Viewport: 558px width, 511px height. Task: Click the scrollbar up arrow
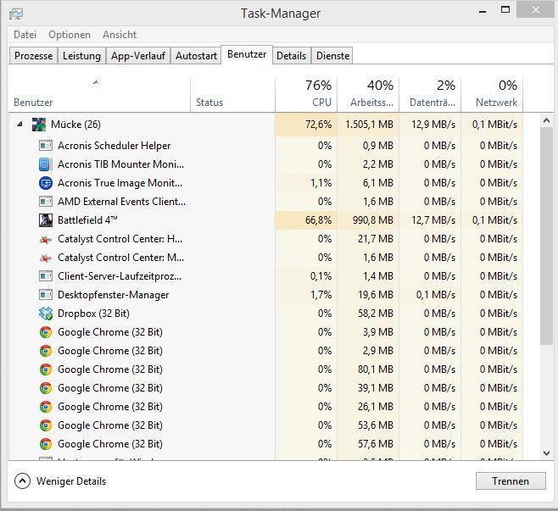[547, 121]
